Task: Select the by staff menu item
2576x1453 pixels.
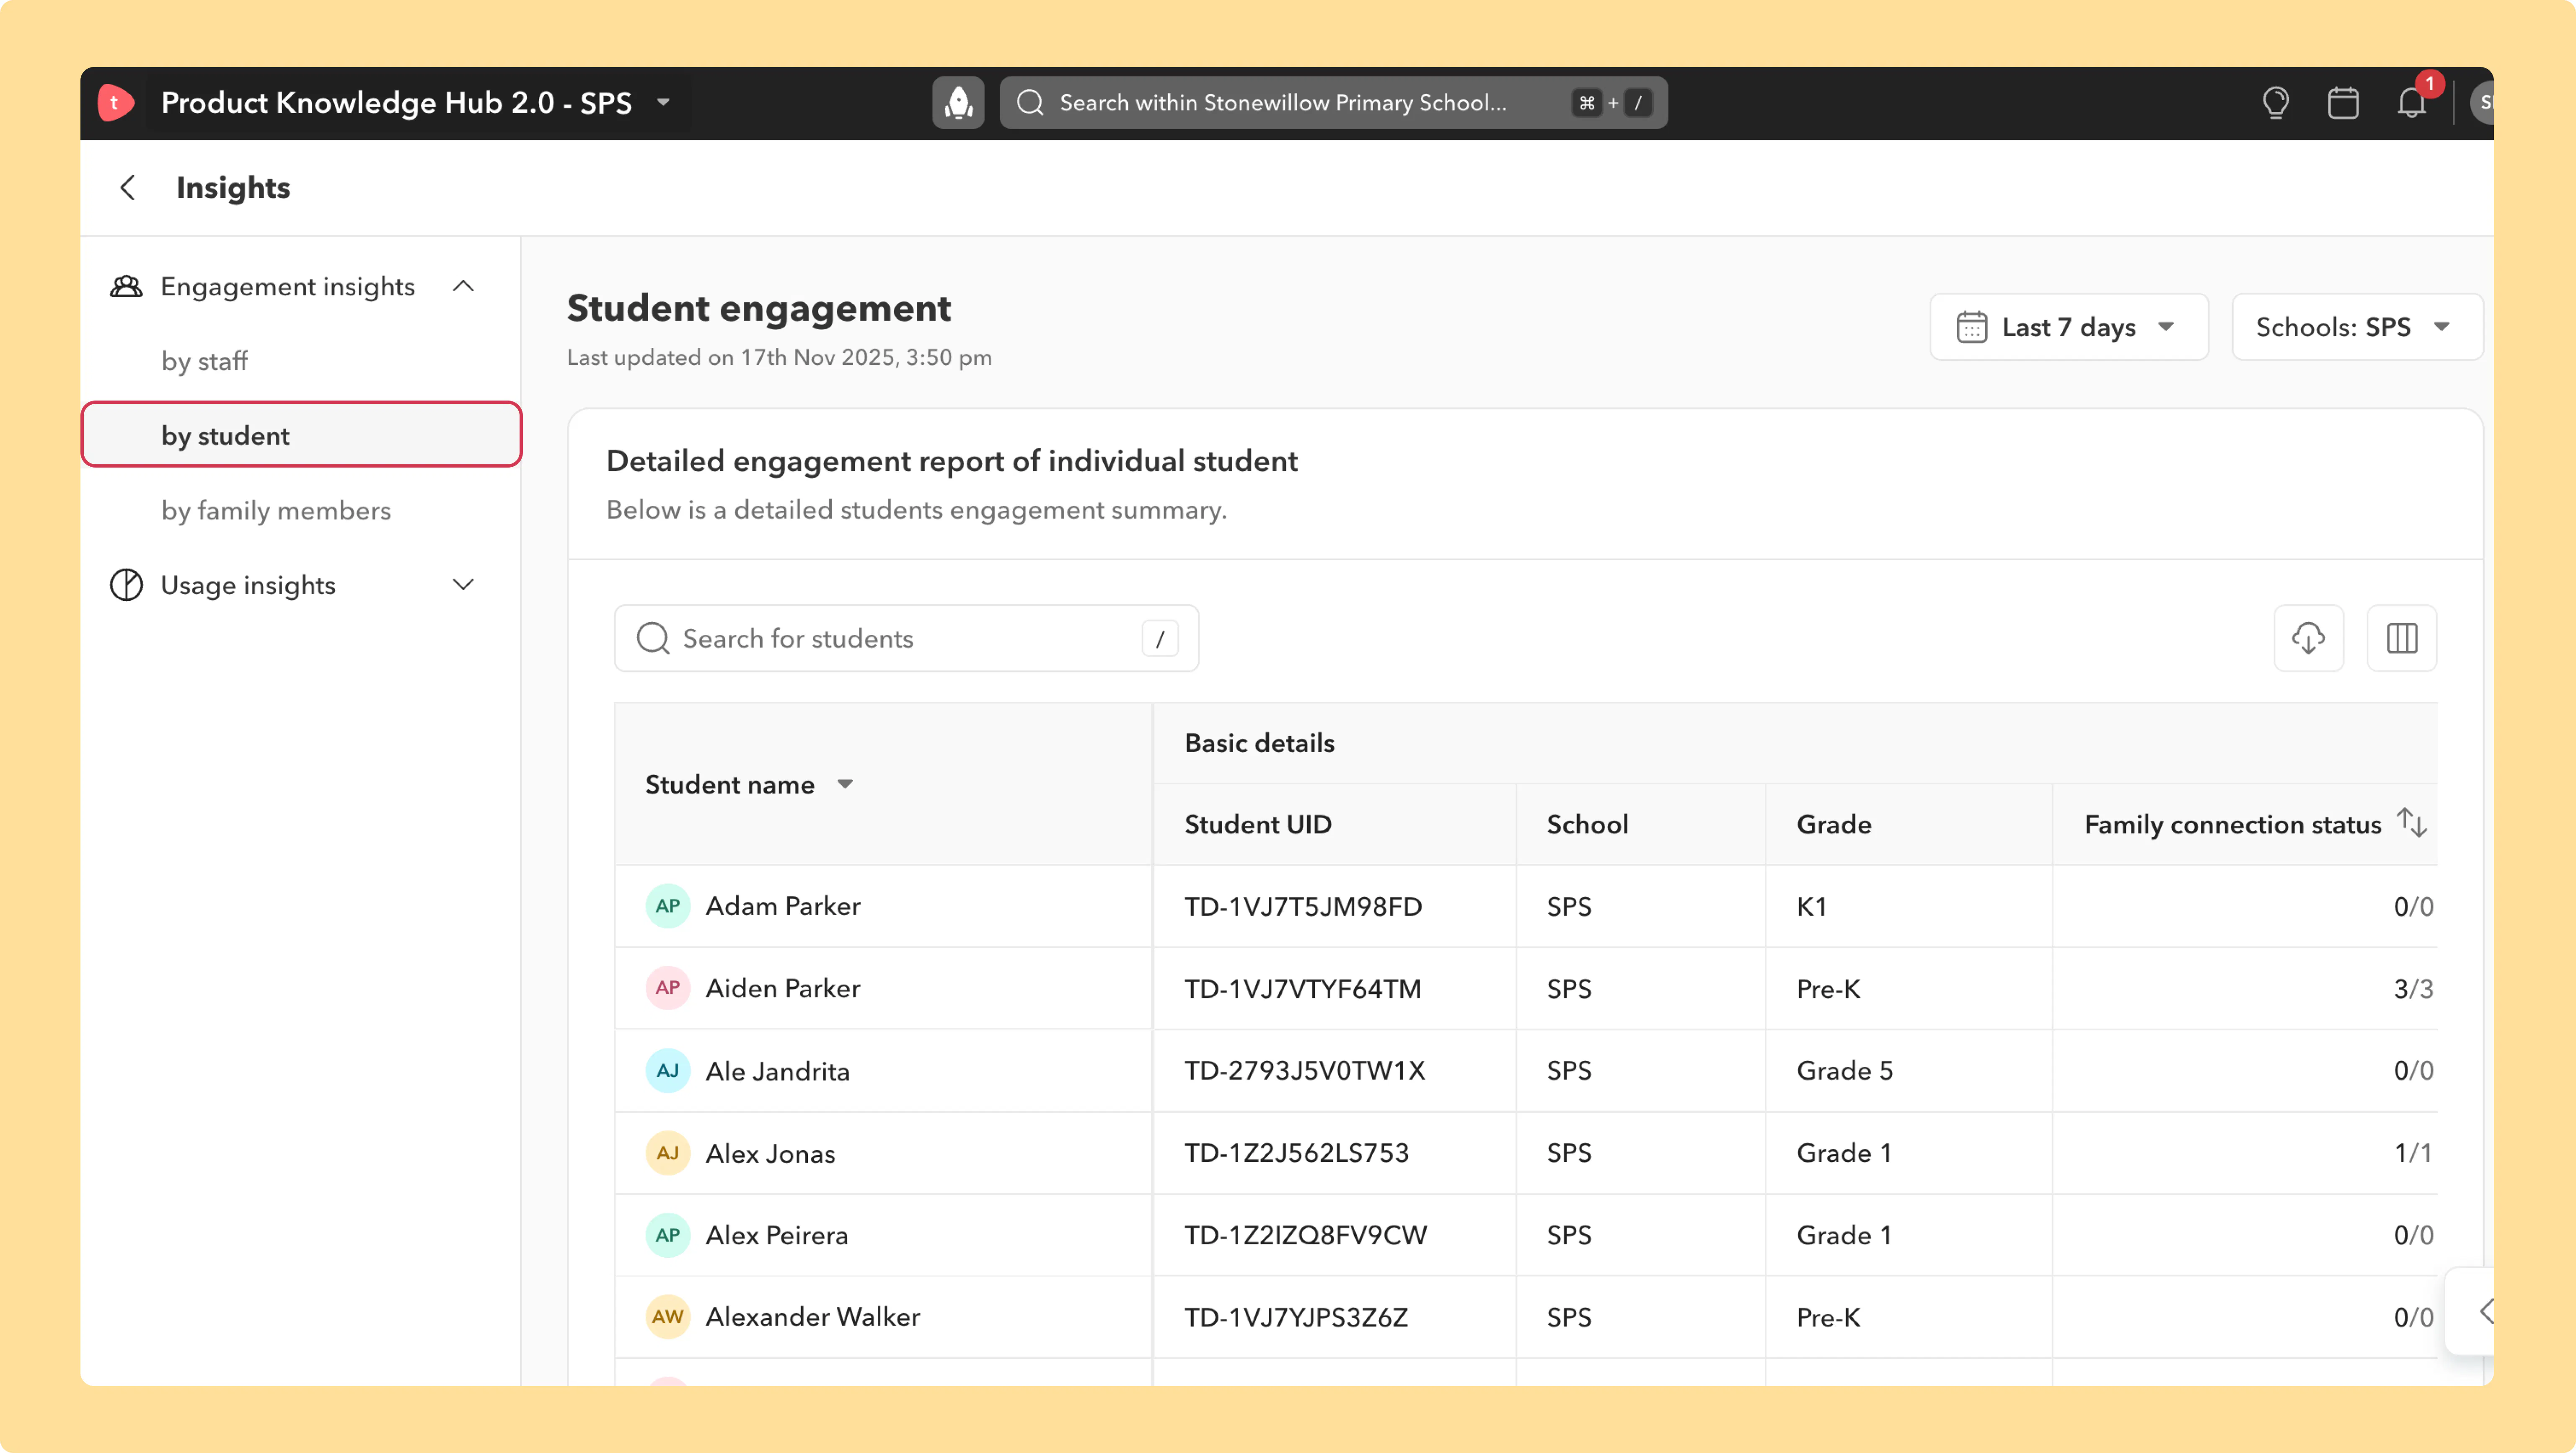Action: coord(204,361)
